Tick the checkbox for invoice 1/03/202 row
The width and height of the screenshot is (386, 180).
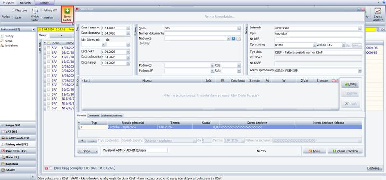pyautogui.click(x=49, y=48)
